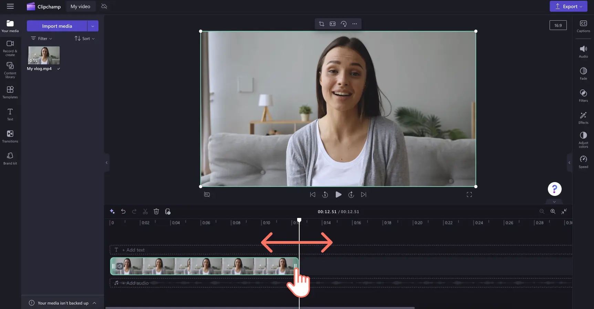The height and width of the screenshot is (309, 594).
Task: Open the Effects panel
Action: click(x=583, y=118)
